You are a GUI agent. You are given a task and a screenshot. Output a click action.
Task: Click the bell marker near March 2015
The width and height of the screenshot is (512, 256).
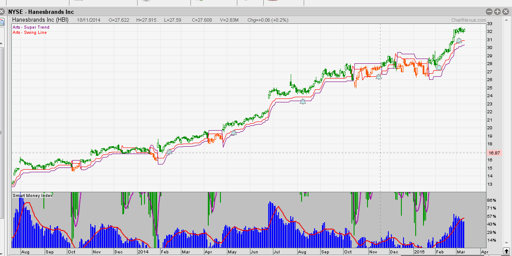coord(459,41)
